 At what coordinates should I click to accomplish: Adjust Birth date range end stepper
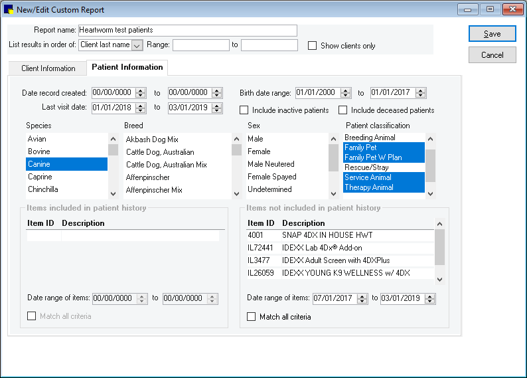(420, 93)
